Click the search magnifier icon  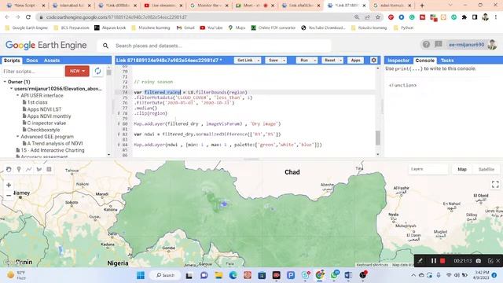(x=105, y=46)
